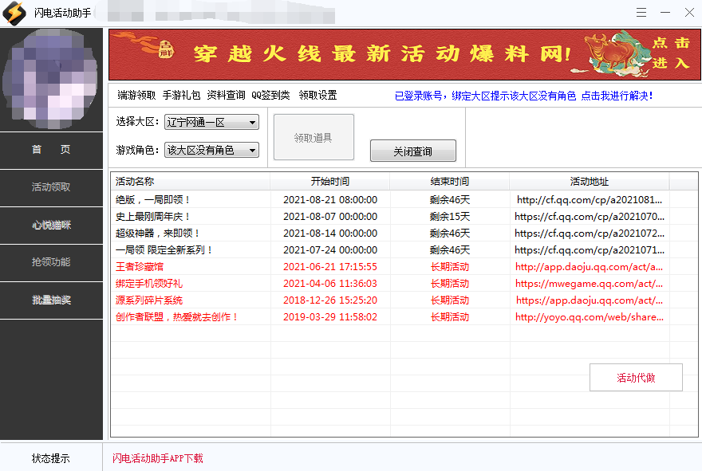Image resolution: width=702 pixels, height=471 pixels.
Task: Open the QQ签到类 menu
Action: (270, 96)
